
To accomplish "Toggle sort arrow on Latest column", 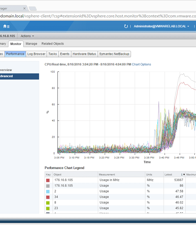I will (184, 175).
